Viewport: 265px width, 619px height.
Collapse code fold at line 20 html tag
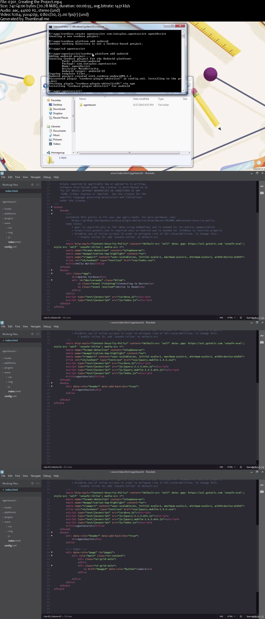(x=52, y=207)
